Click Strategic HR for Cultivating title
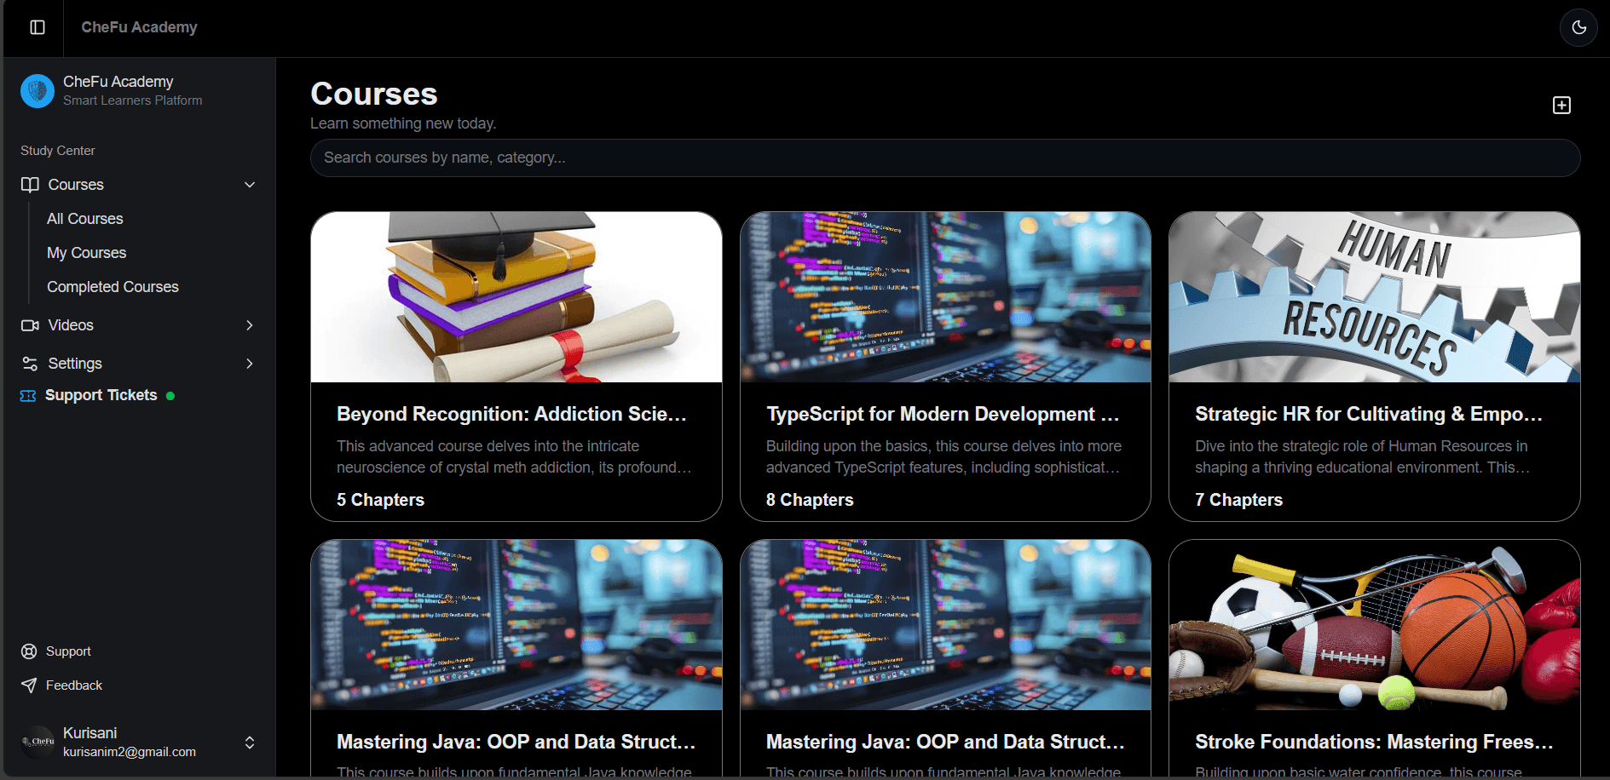The width and height of the screenshot is (1610, 780). tap(1369, 414)
